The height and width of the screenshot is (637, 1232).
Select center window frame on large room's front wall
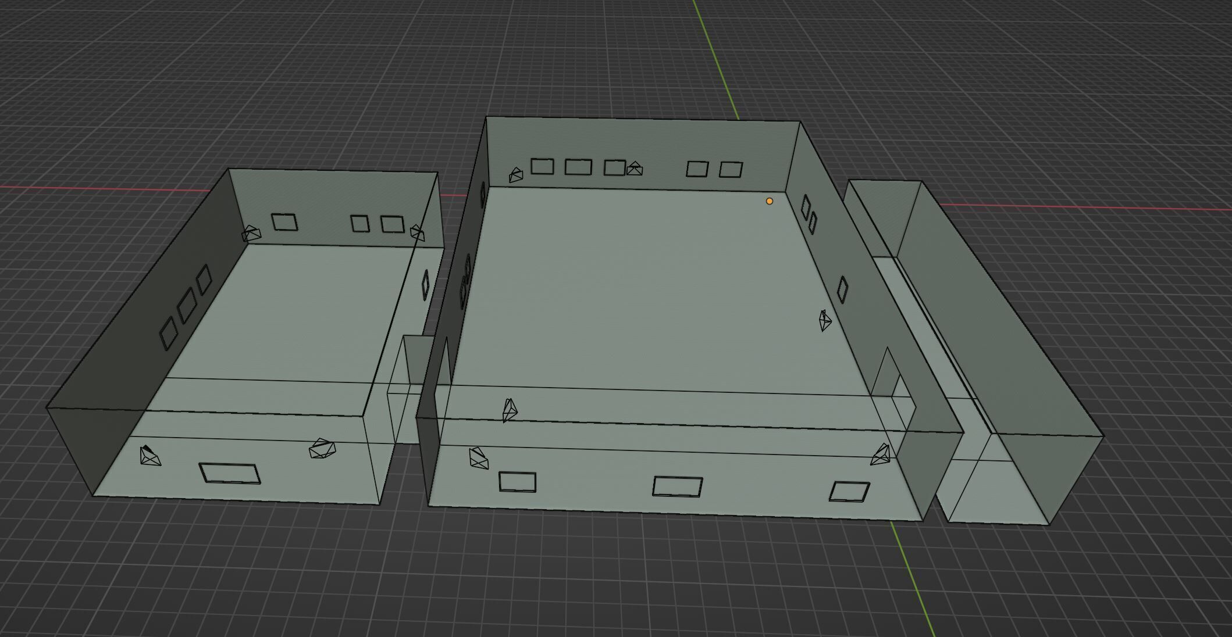coord(677,486)
